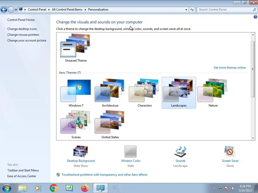This screenshot has height=193, width=258.
Task: Click the Window Color link
Action: 131,161
